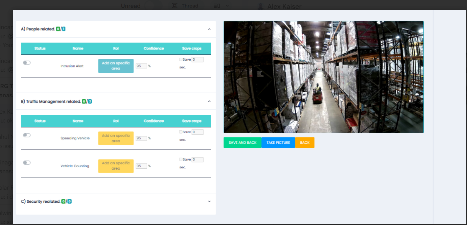Image resolution: width=467 pixels, height=225 pixels.
Task: Add specific area for Speeding Vehicle
Action: tap(116, 138)
